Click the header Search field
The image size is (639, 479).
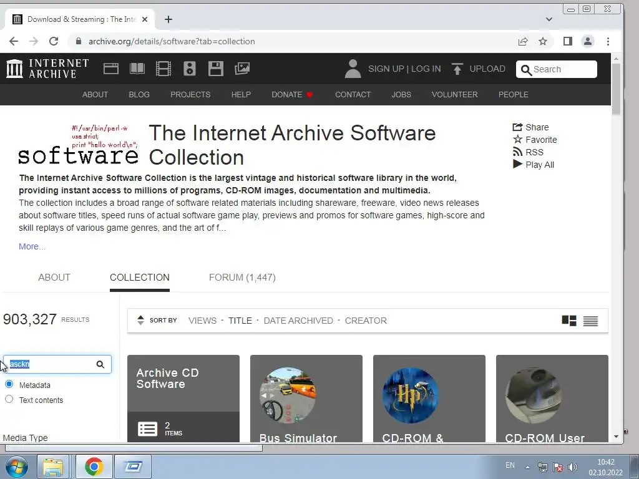click(556, 69)
